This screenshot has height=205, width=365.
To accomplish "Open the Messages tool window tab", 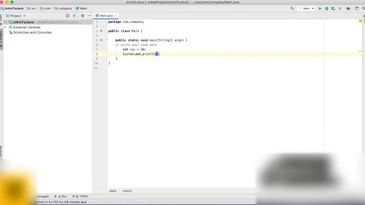I will click(x=43, y=196).
